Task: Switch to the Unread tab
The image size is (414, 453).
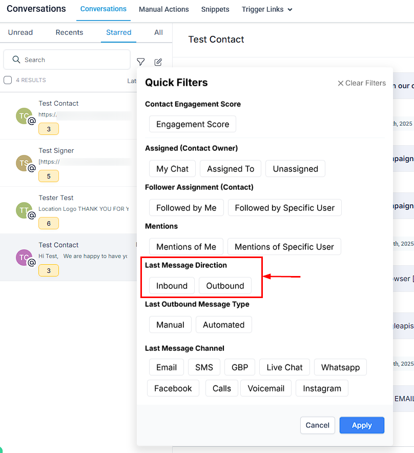Action: click(x=20, y=32)
